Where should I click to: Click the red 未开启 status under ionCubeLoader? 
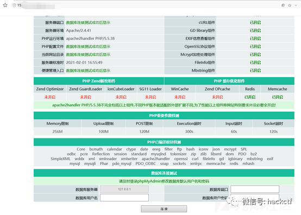[x=121, y=97]
